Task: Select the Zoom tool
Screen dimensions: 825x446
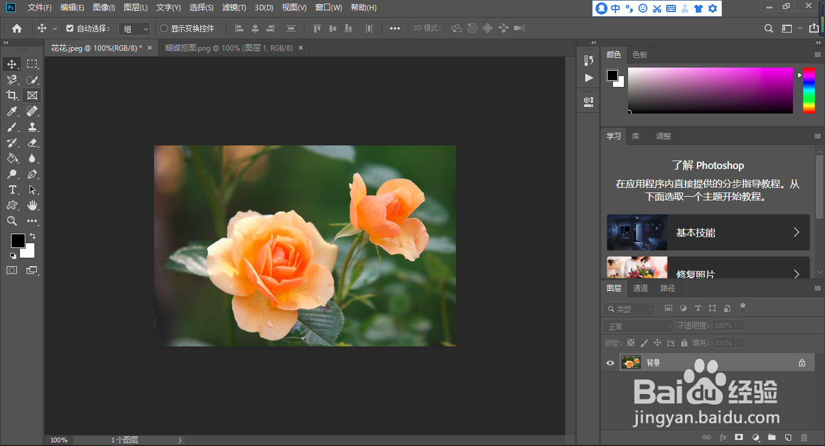Action: click(x=12, y=221)
